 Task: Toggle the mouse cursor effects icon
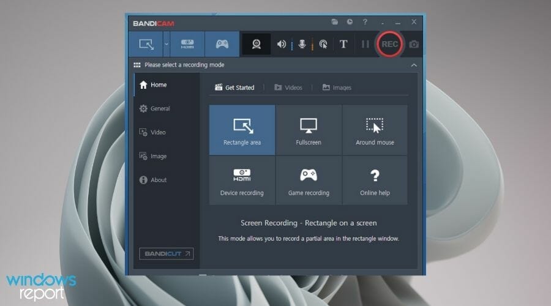323,44
